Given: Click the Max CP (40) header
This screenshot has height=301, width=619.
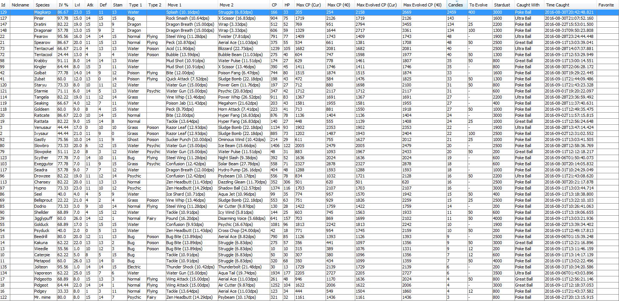Looking at the screenshot, I should [x=340, y=5].
